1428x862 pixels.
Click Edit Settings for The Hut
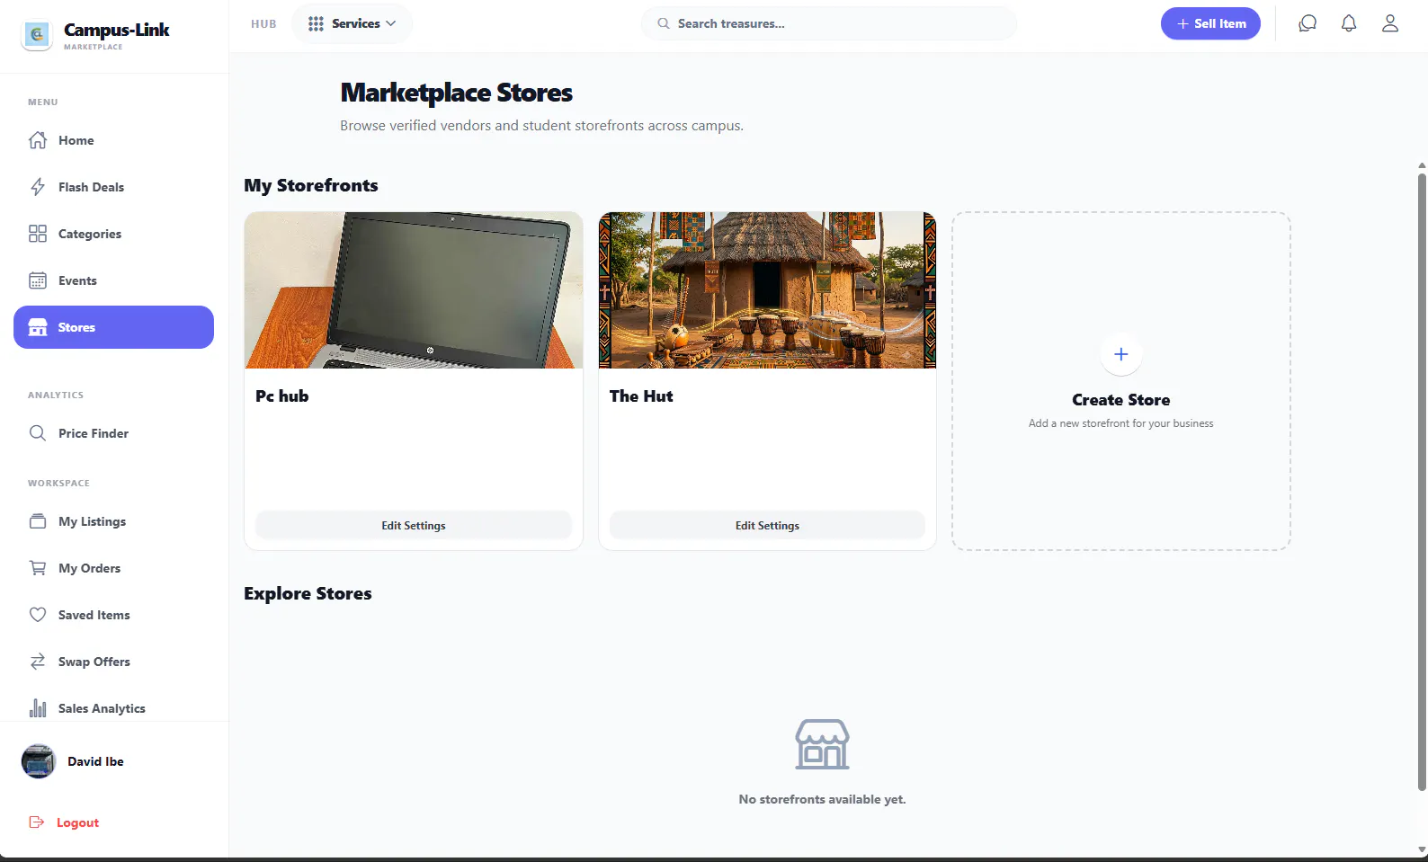[x=767, y=526]
